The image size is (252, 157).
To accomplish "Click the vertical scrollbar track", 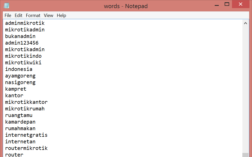I will pos(245,89).
